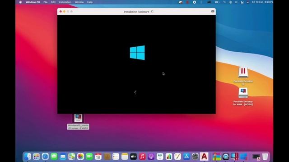289x162 pixels.
Task: Open the Windows 10 application menu
Action: click(x=33, y=2)
